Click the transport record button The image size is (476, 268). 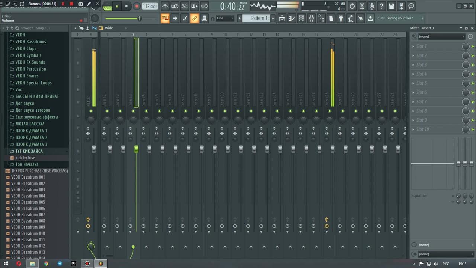(136, 6)
